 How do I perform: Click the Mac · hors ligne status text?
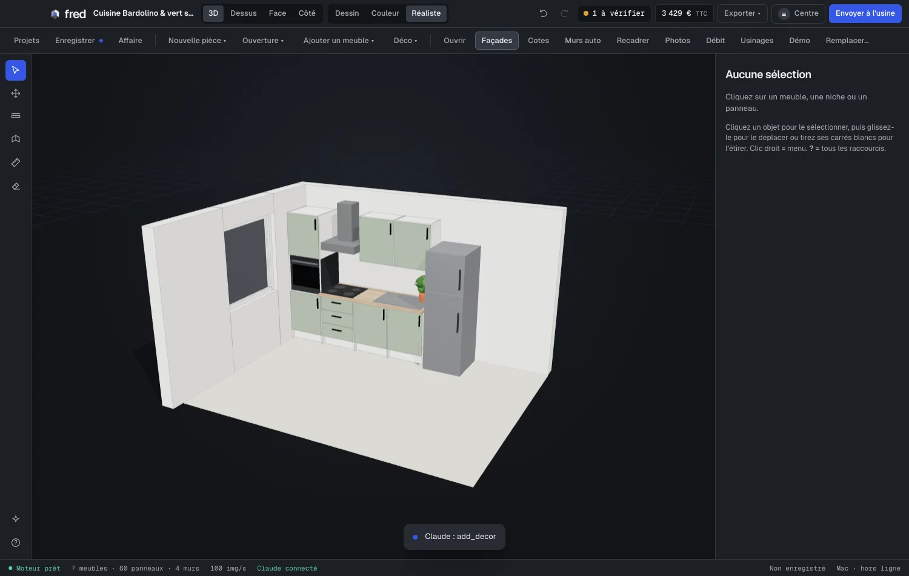point(868,569)
